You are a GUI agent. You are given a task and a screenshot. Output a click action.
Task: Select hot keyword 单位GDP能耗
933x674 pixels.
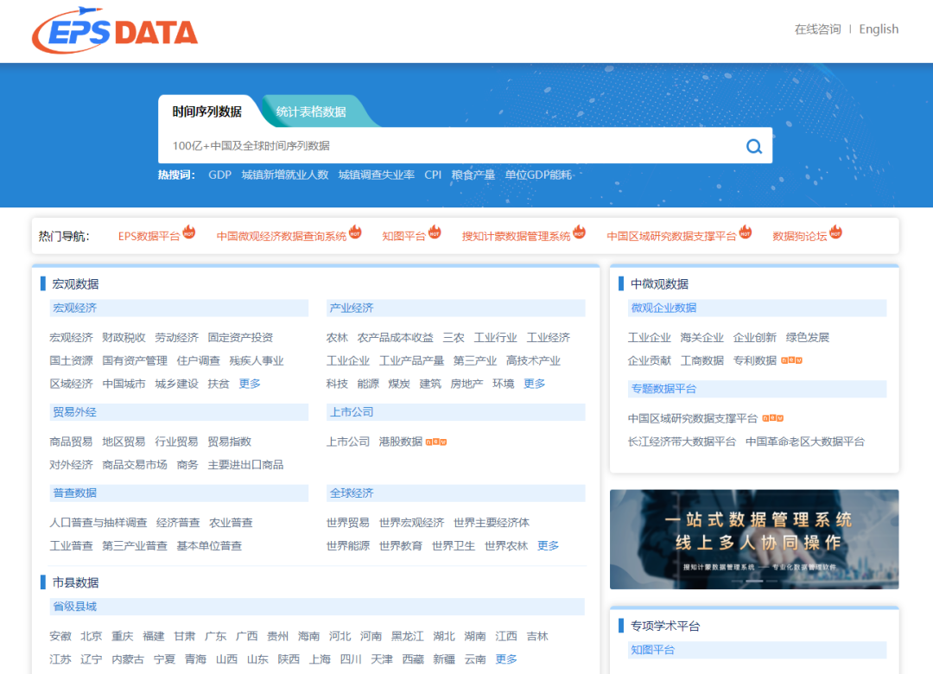pos(538,175)
